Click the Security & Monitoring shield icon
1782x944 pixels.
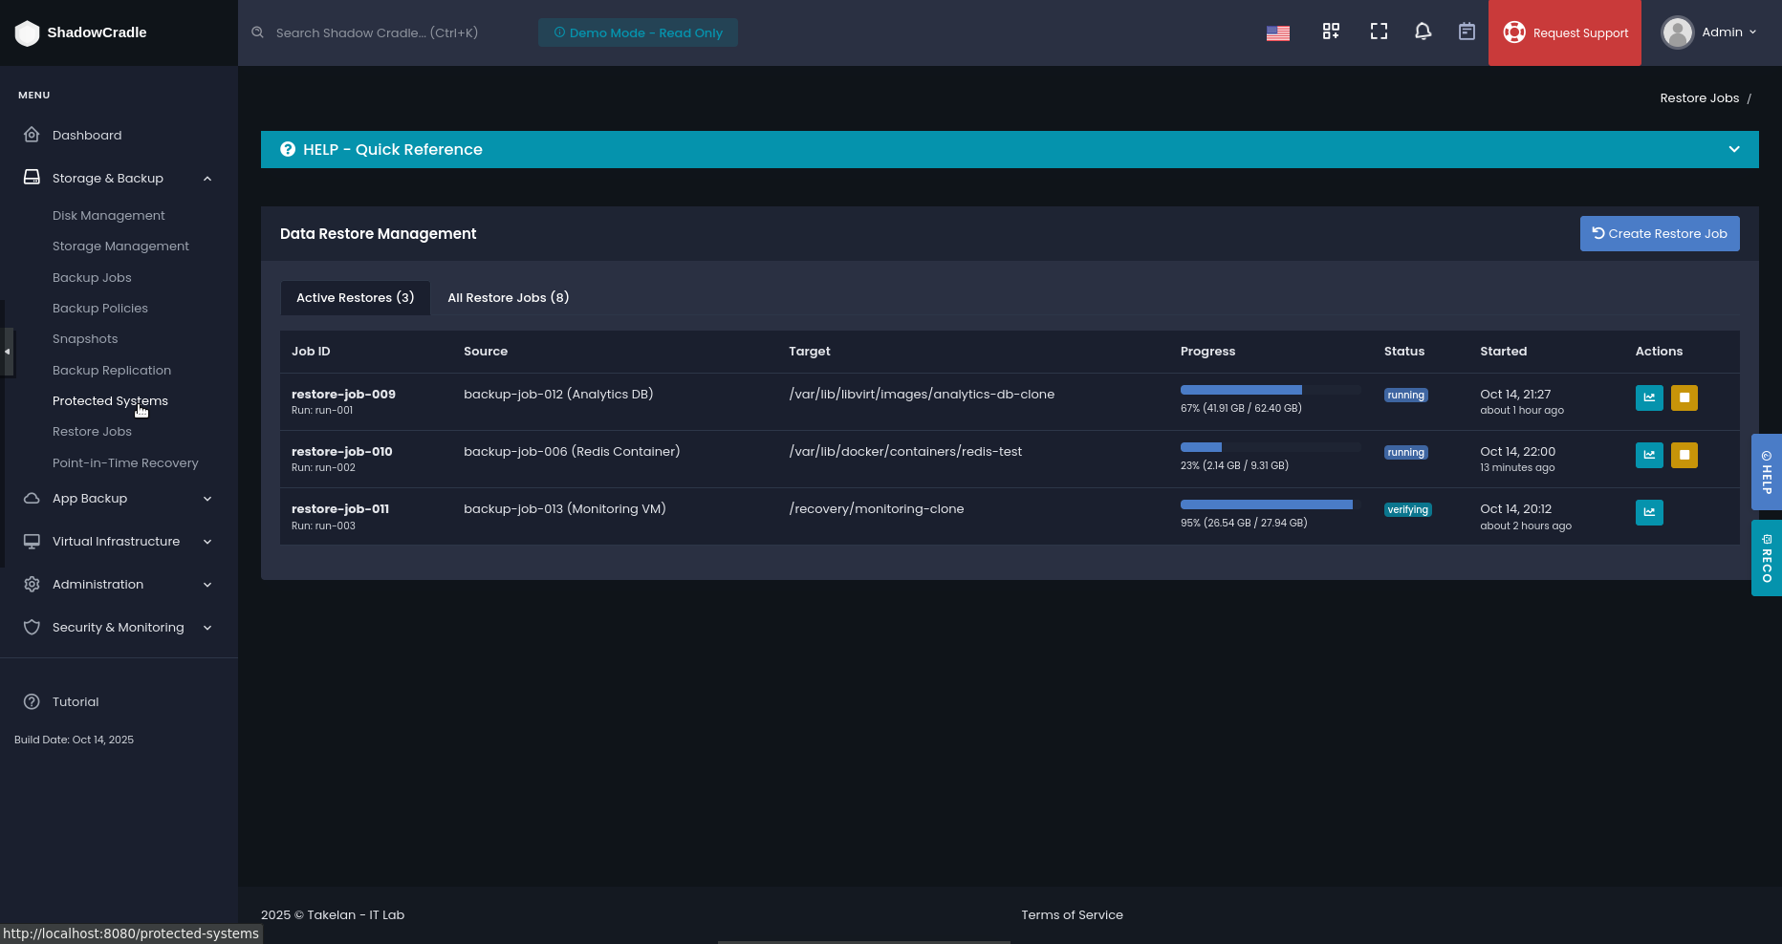pyautogui.click(x=32, y=627)
